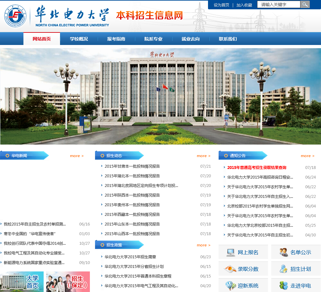Click the 本科招生信息网 site title
Viewport: 321px width, 292px height.
click(x=150, y=15)
